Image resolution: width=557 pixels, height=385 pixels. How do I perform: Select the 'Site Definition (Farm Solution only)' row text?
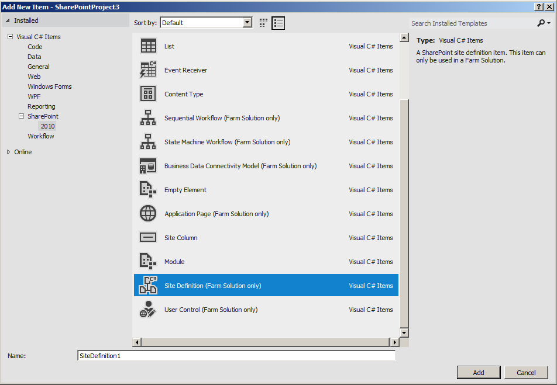click(x=213, y=286)
